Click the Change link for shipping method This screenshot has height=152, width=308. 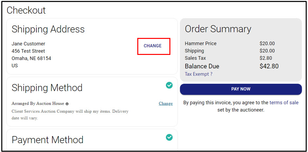[165, 103]
